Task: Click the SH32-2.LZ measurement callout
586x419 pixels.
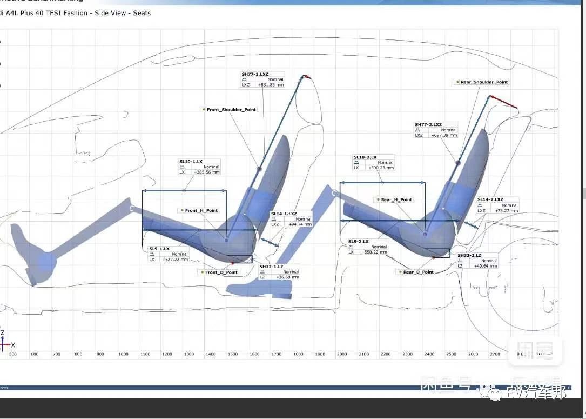Action: coord(477,261)
